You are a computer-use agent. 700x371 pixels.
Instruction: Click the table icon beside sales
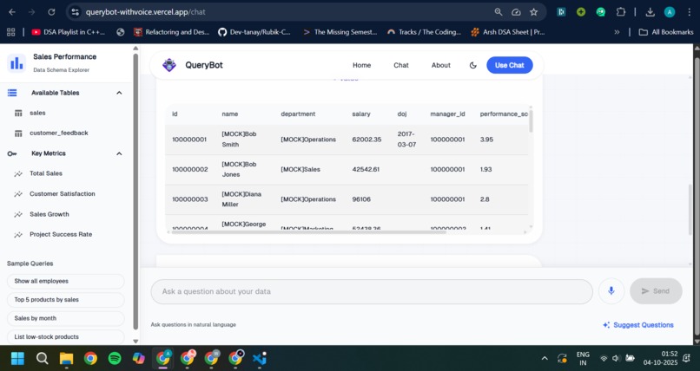tap(18, 114)
